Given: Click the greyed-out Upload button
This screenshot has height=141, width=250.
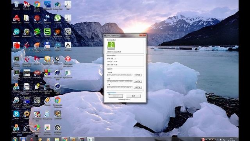Looking at the screenshot, I should coord(116,96).
